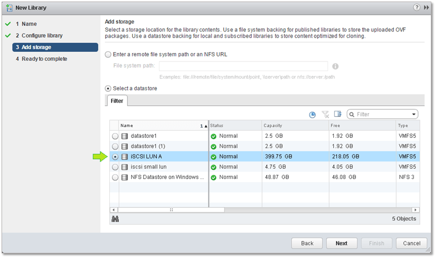This screenshot has height=258, width=436.
Task: Go to wizard step 2 Configure library
Action: (39, 36)
